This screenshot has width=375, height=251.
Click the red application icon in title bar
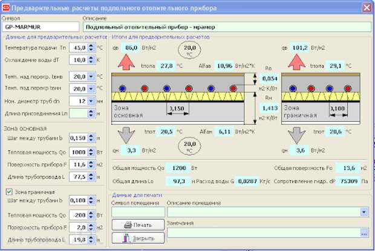[x=5, y=8]
